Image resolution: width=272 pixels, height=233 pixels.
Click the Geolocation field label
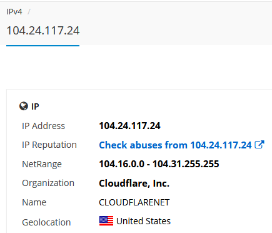[x=46, y=222]
